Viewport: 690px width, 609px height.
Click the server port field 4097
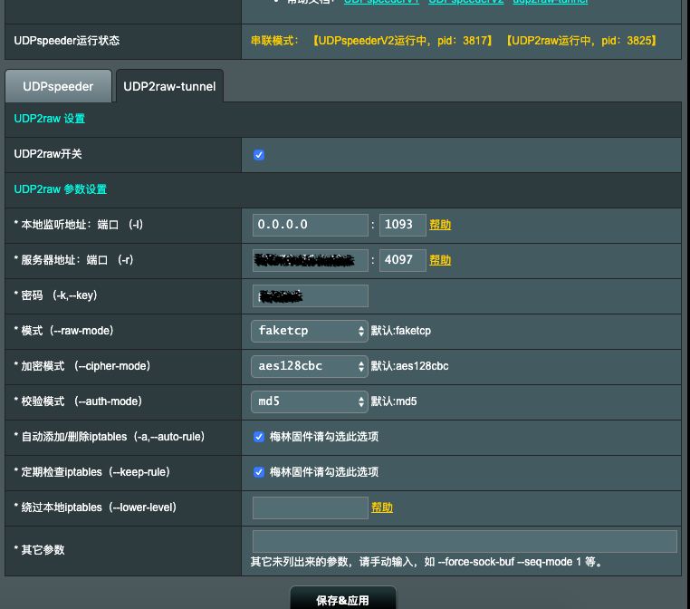tap(403, 260)
